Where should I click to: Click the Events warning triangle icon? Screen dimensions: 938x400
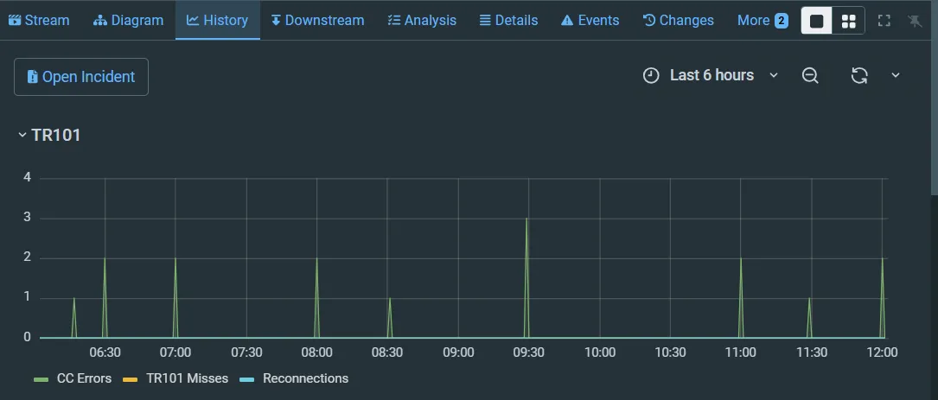(x=567, y=21)
